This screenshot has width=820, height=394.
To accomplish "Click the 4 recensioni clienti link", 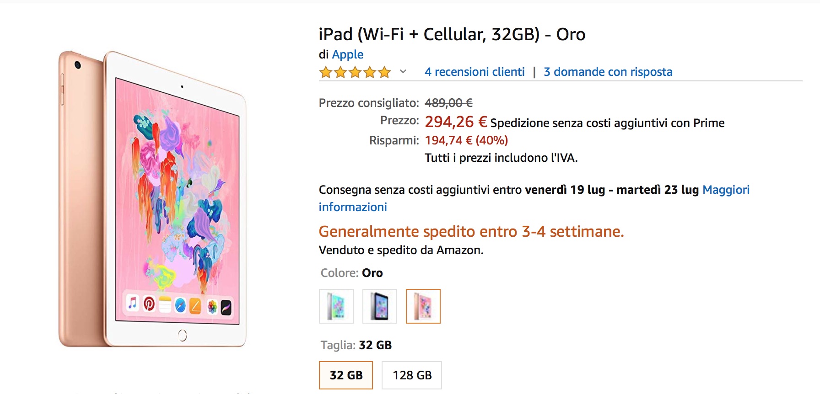I will pos(475,72).
